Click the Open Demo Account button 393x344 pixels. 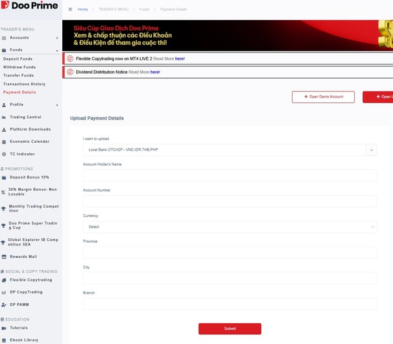pyautogui.click(x=324, y=97)
